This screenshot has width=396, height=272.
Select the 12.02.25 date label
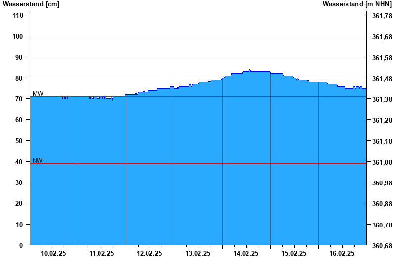pos(149,254)
